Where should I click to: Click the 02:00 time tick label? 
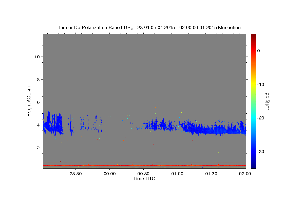[245, 174]
